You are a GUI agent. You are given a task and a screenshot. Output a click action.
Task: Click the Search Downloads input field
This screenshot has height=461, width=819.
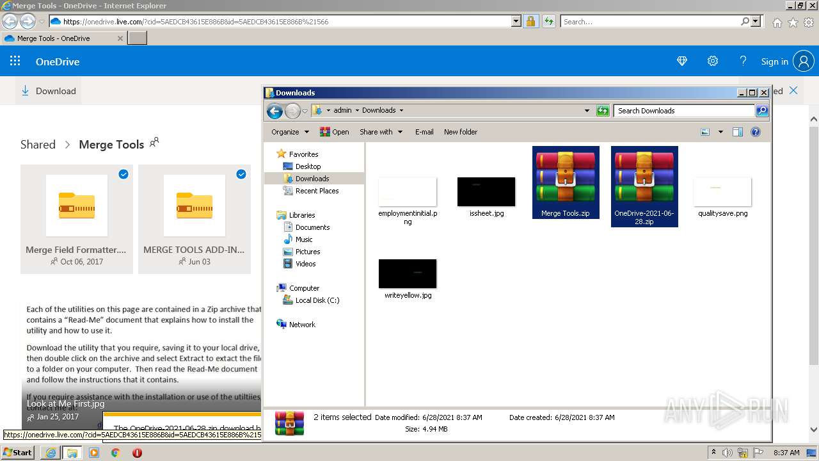tap(684, 111)
